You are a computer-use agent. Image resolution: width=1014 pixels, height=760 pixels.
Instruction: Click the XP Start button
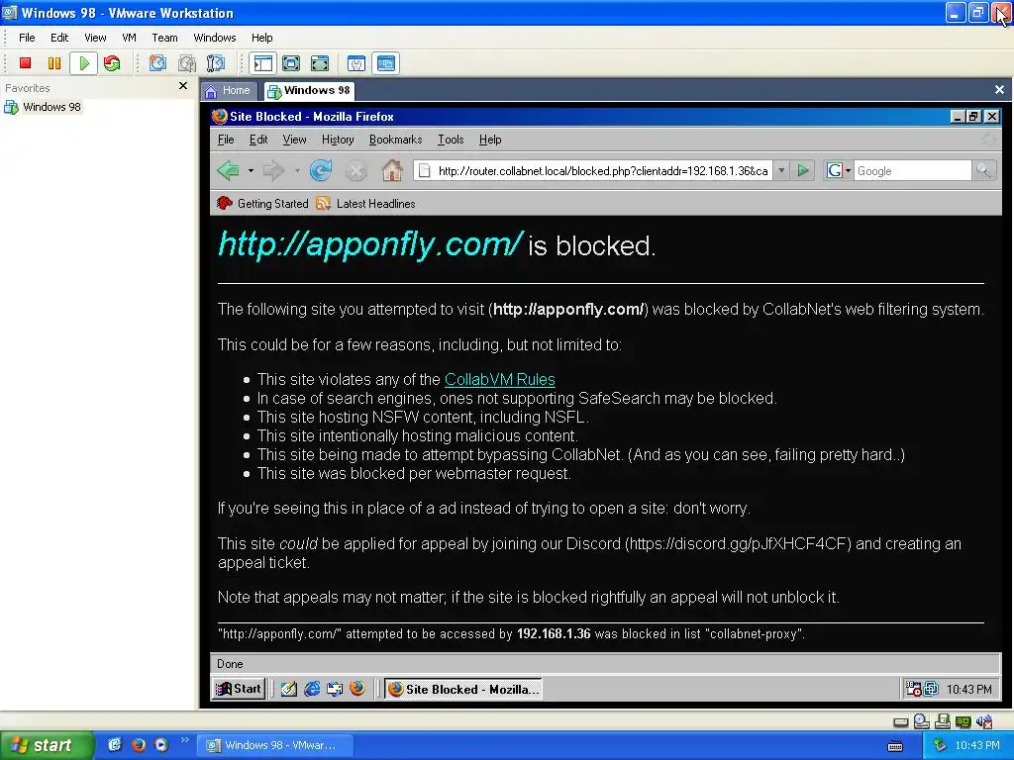pyautogui.click(x=46, y=745)
